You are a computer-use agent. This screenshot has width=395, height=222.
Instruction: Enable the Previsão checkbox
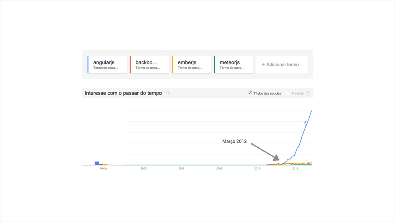point(288,93)
